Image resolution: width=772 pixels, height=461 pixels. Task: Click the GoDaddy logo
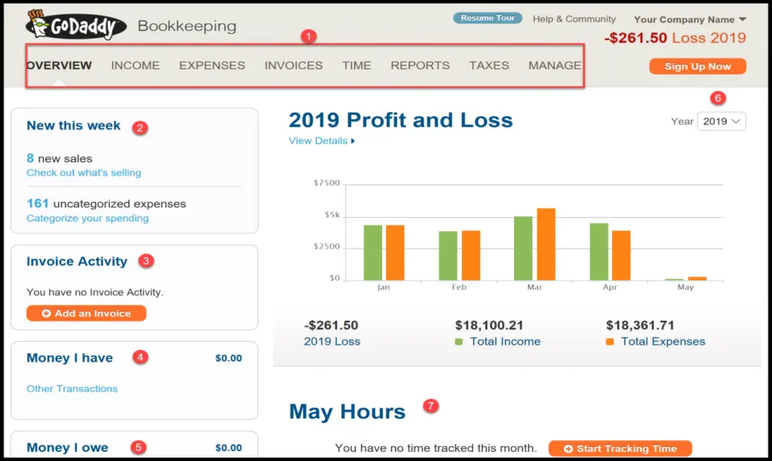point(76,25)
